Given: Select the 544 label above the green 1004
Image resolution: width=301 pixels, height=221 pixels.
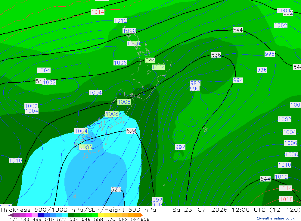Looking at the screenshot, I should pyautogui.click(x=150, y=60).
